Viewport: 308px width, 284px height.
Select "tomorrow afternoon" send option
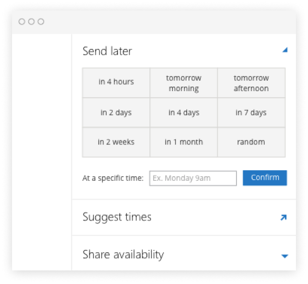(252, 83)
